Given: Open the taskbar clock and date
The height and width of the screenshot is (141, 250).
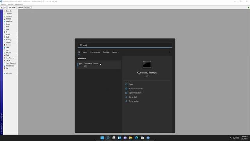Looking at the screenshot, I should pos(244,138).
